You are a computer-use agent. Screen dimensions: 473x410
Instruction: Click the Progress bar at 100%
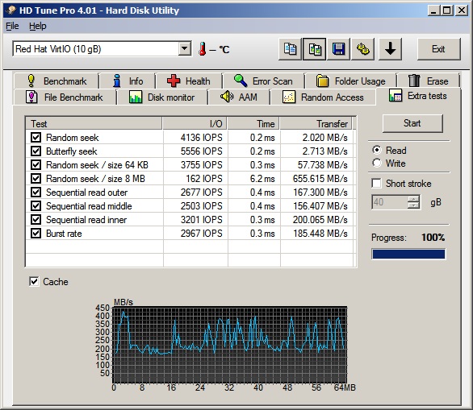(408, 254)
